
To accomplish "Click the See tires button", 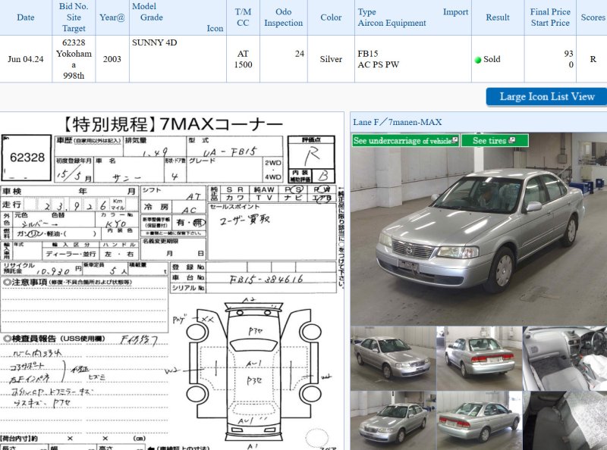I will [x=489, y=141].
